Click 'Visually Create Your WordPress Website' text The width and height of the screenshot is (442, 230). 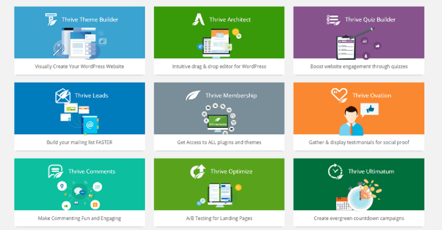click(x=79, y=67)
